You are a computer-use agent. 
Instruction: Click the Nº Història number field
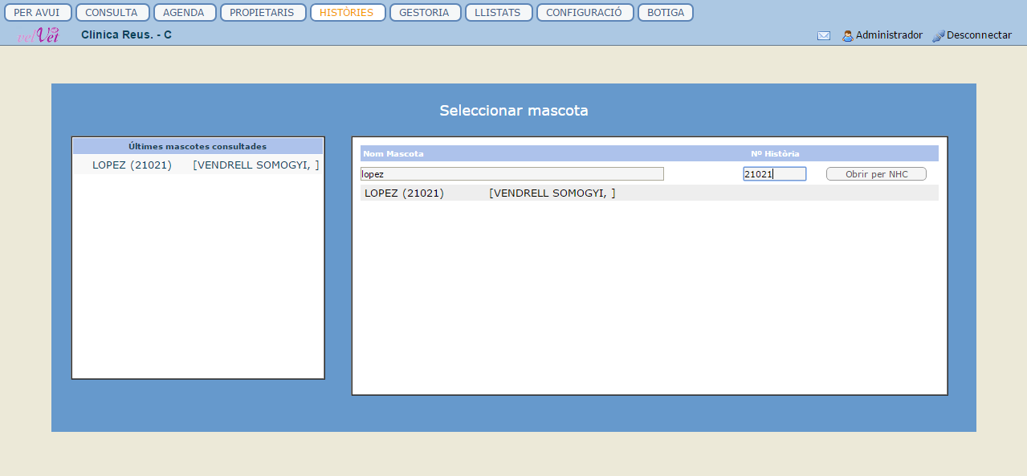(773, 174)
